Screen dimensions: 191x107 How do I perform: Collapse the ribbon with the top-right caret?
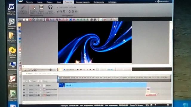coord(155,1)
